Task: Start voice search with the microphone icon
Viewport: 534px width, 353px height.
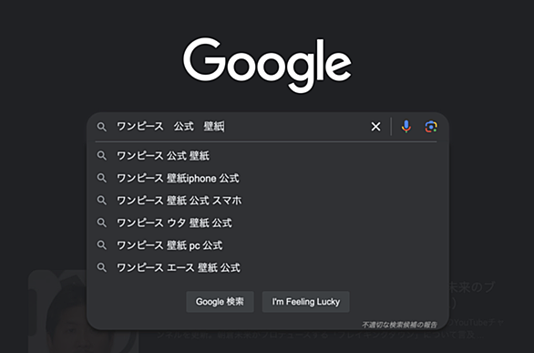Action: click(406, 127)
